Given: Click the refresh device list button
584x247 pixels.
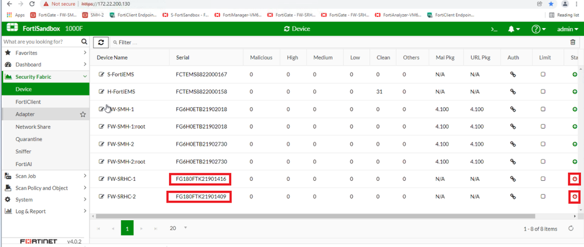Looking at the screenshot, I should pos(101,43).
